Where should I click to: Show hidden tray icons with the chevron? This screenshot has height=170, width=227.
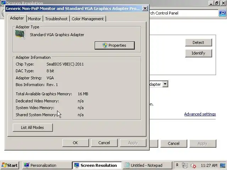click(177, 165)
